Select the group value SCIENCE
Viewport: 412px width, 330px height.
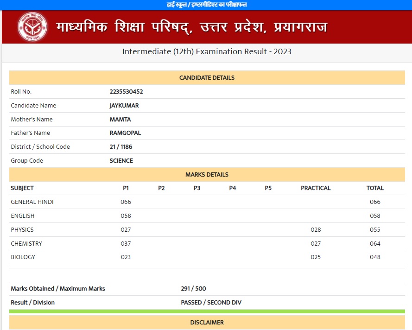click(121, 161)
